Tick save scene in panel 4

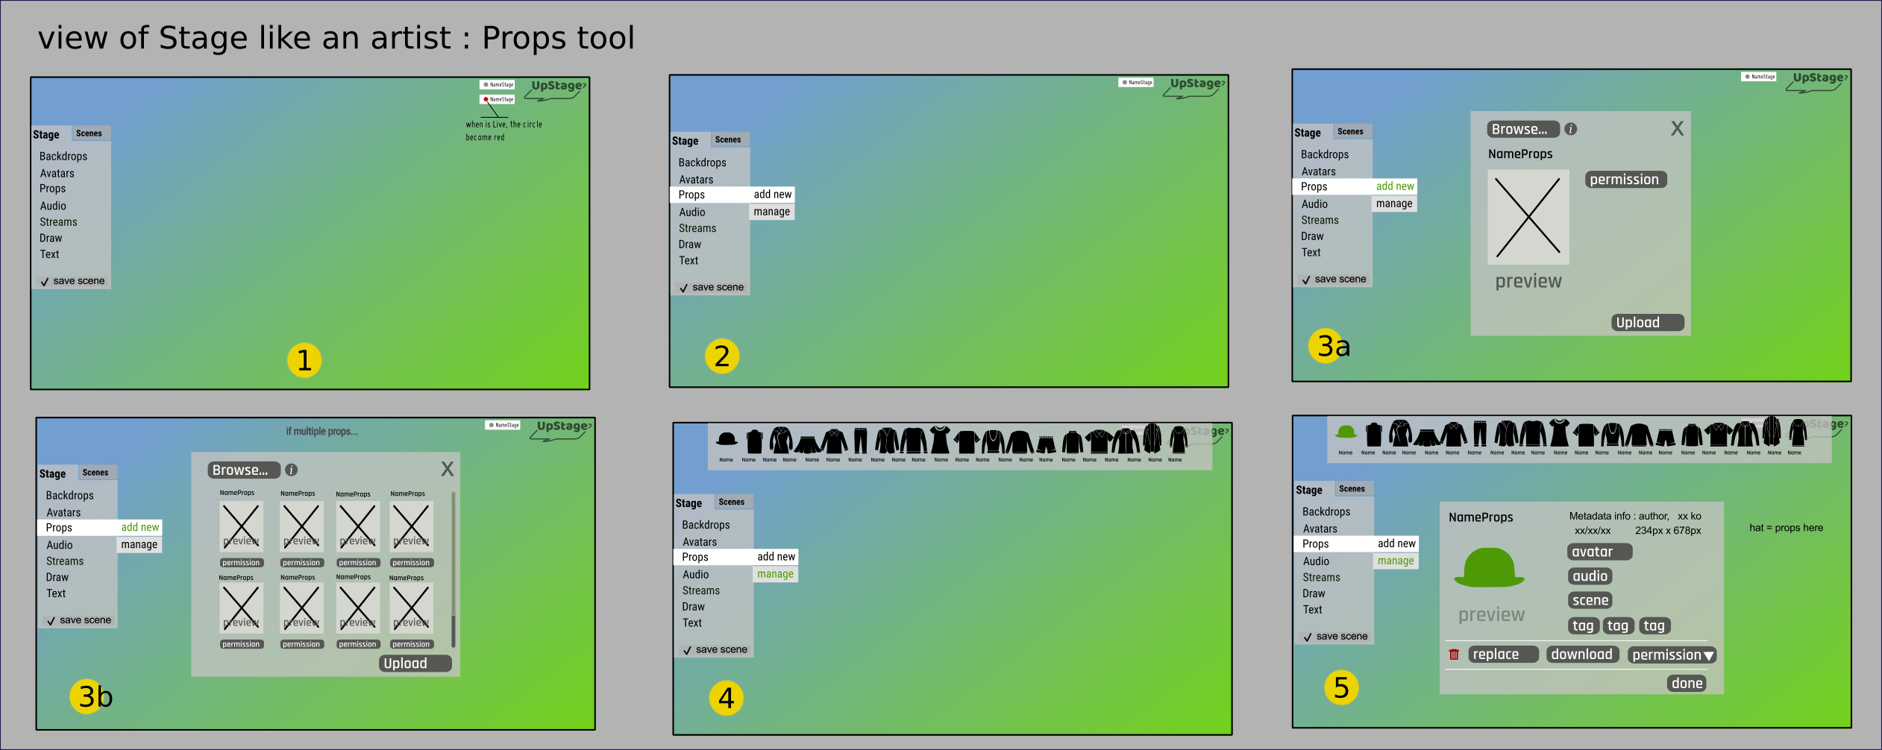click(x=715, y=649)
